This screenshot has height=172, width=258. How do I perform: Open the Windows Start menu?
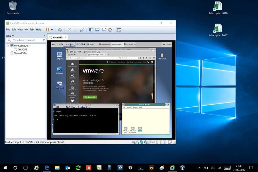pyautogui.click(x=5, y=168)
